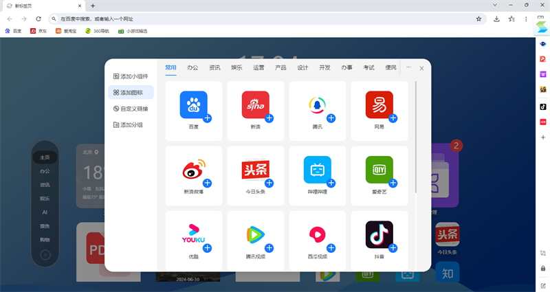Open the favorites list toolbar icon
550x292 pixels.
511,19
